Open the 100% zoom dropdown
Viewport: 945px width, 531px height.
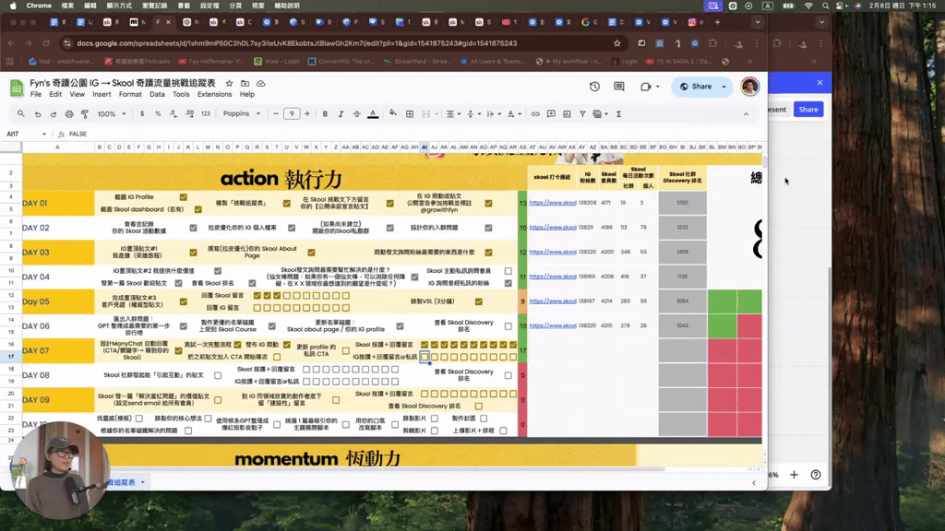click(112, 113)
